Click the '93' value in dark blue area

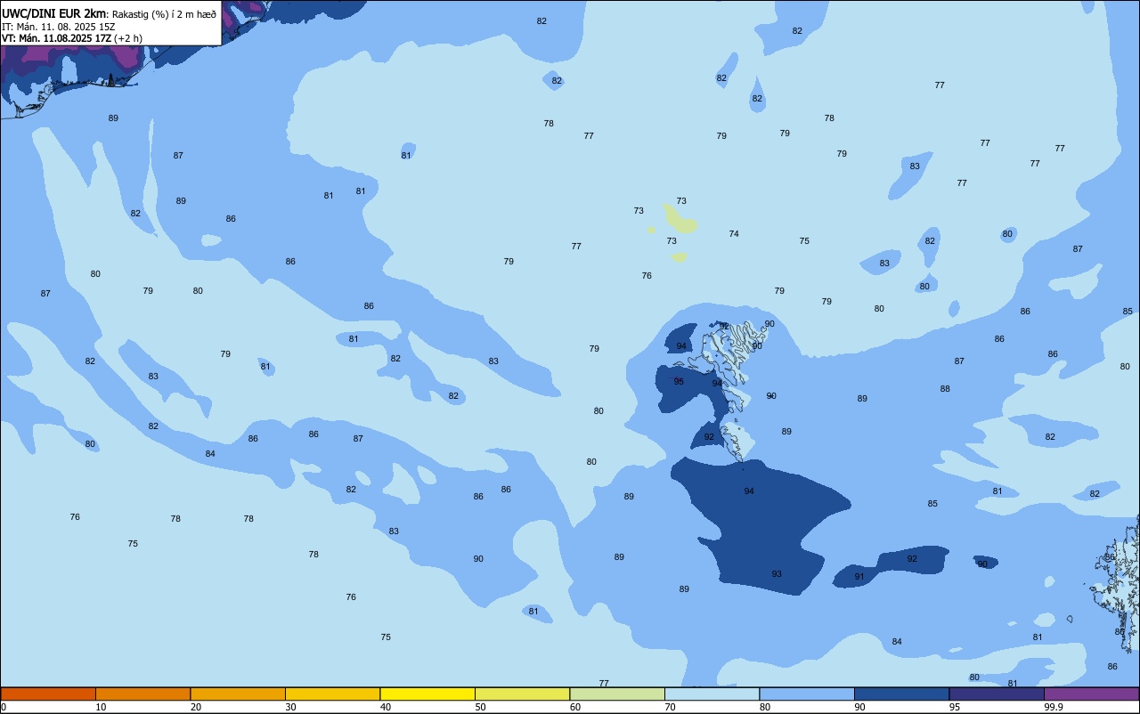pyautogui.click(x=777, y=574)
